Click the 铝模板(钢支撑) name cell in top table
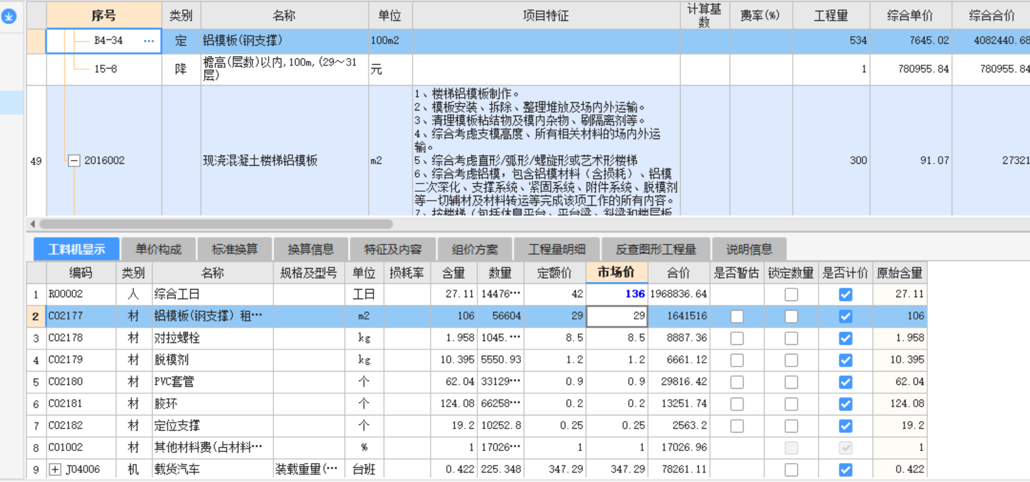The height and width of the screenshot is (482, 1030). coord(285,41)
